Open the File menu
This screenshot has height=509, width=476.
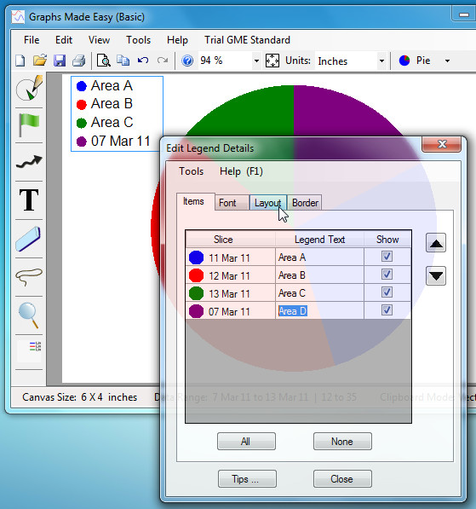pos(32,40)
